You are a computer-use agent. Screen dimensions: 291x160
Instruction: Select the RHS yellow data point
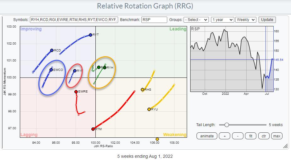tap(142, 90)
